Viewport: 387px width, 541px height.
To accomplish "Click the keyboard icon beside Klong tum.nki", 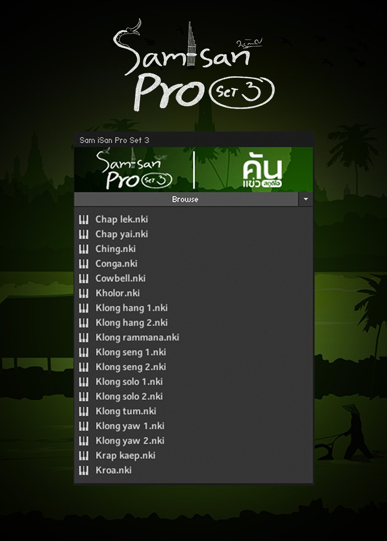I will (83, 411).
